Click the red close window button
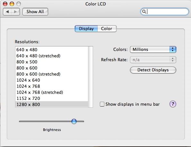191x147 pixels. coord(5,4)
